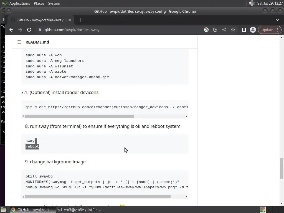Viewport: 284px width, 213px height.
Task: Click the Update button in Chrome
Action: coord(267,30)
